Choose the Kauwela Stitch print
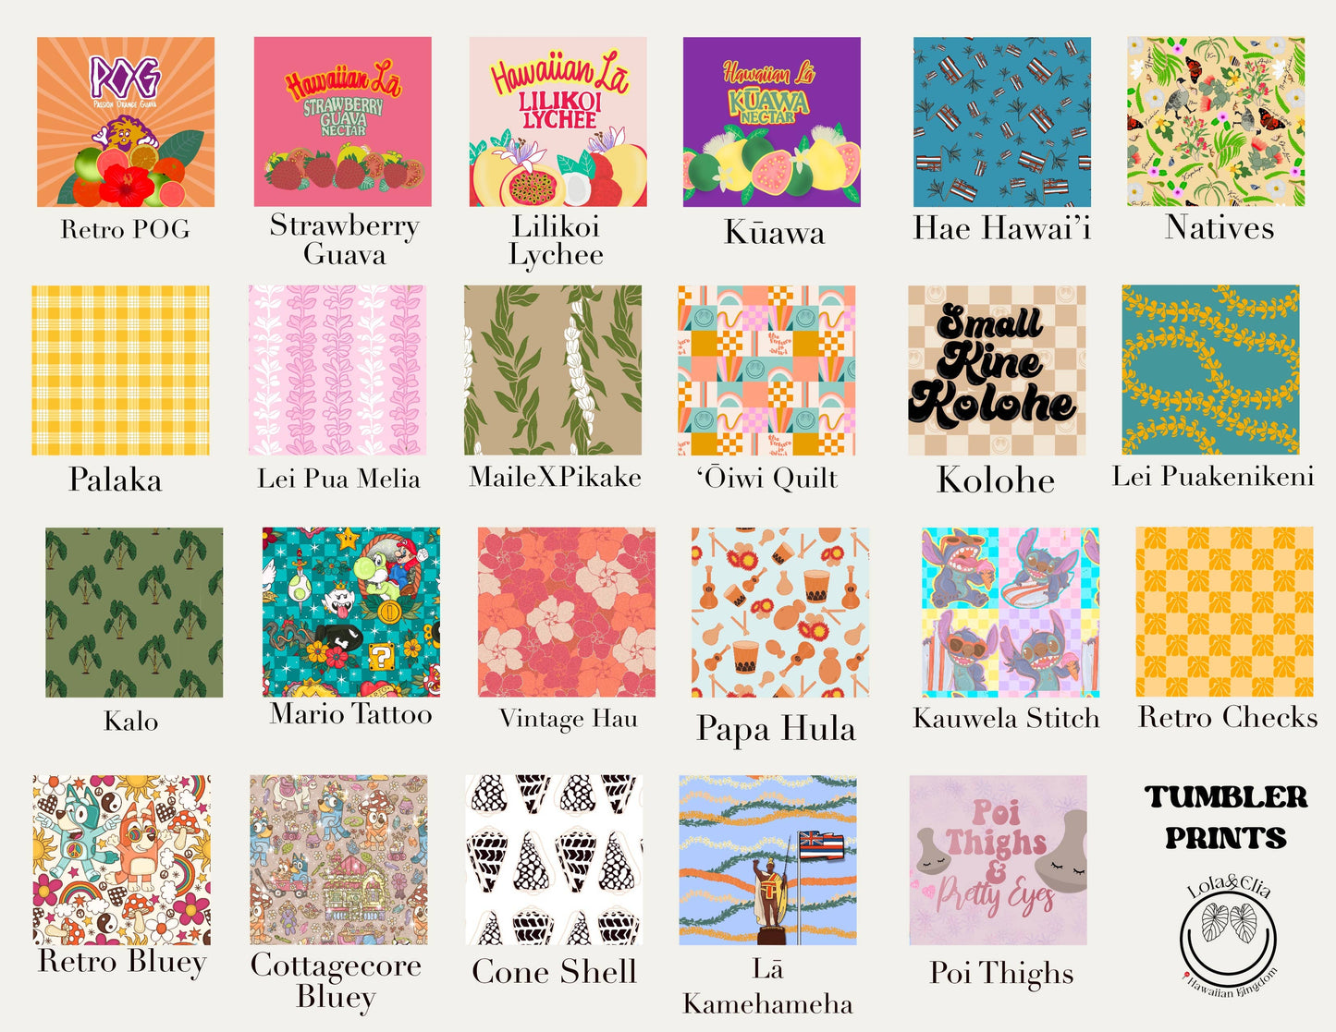 click(1011, 613)
